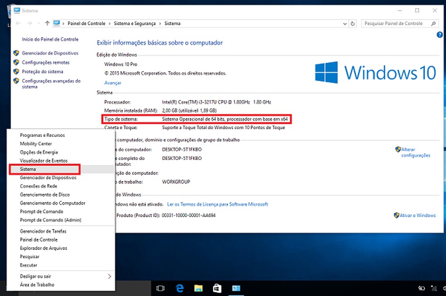Click the Alterar configurações link
446x296 pixels.
click(415, 152)
